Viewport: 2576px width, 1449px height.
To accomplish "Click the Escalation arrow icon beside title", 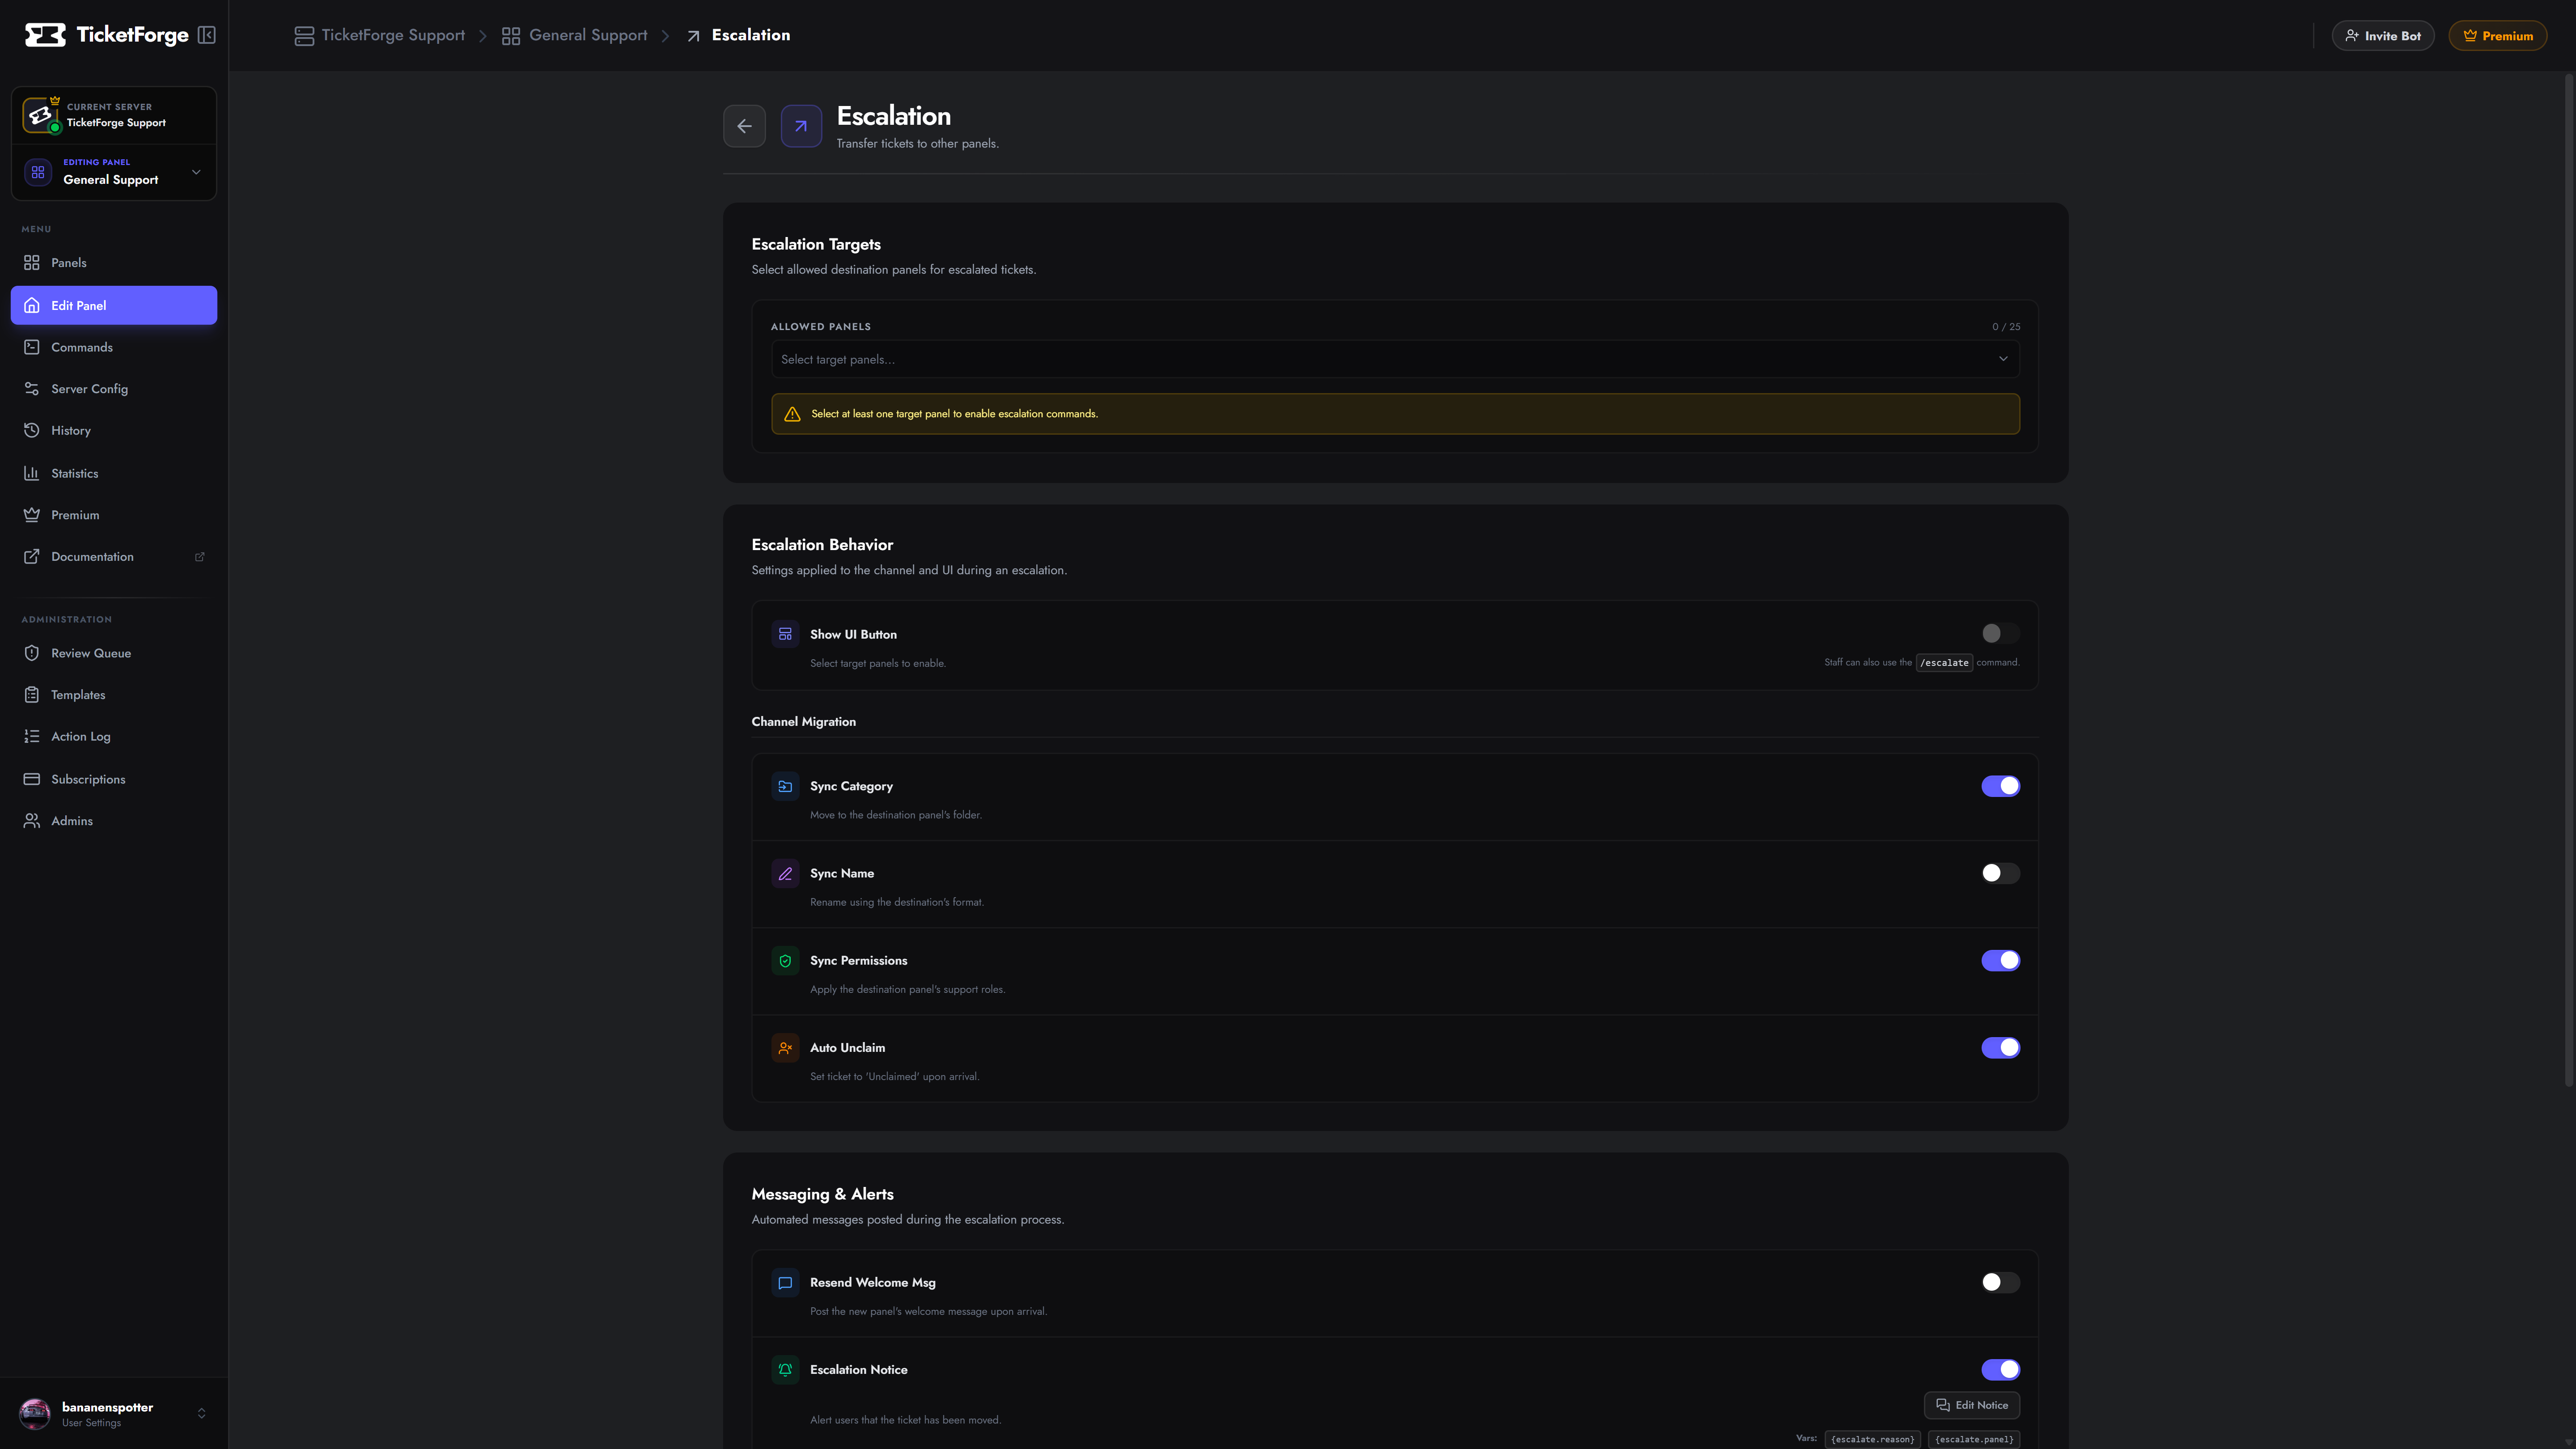I will pos(801,126).
